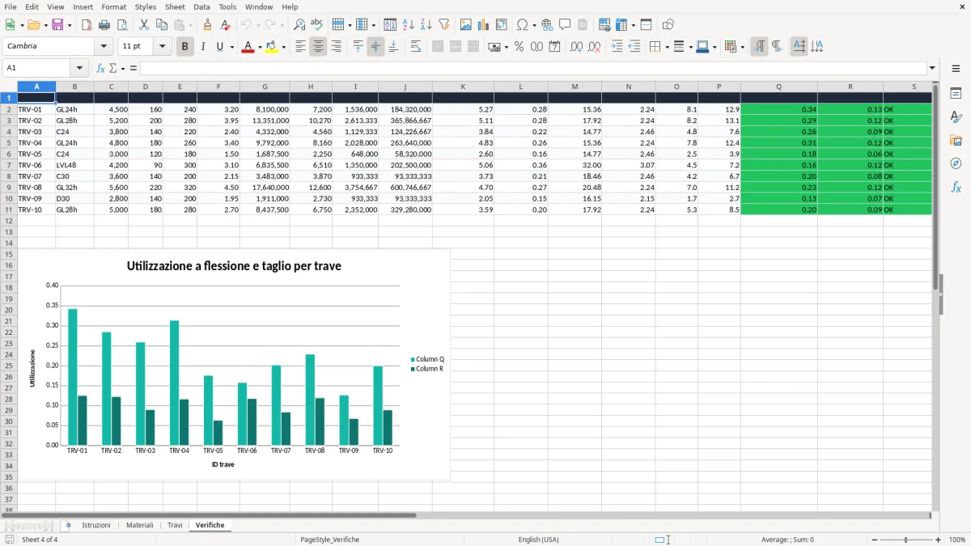Select Clone Formatting paintbrush
Screen dimensions: 971x546
click(208, 25)
